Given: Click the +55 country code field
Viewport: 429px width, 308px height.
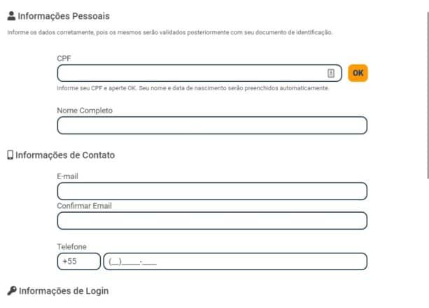Looking at the screenshot, I should tap(78, 262).
